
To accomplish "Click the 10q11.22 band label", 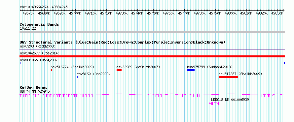I will 28,29.
